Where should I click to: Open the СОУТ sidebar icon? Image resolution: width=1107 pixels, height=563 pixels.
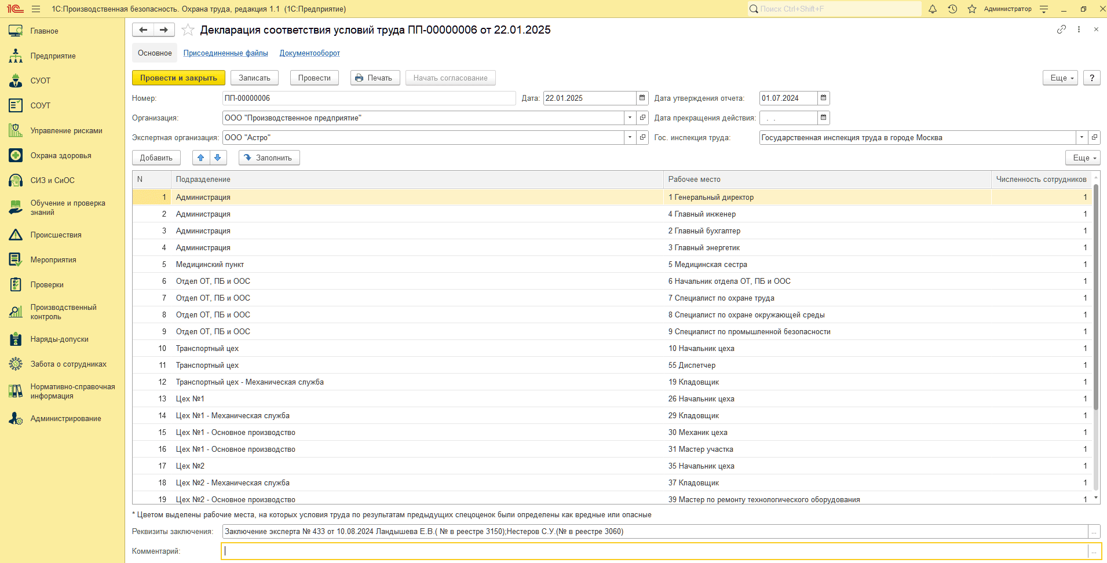click(x=16, y=106)
